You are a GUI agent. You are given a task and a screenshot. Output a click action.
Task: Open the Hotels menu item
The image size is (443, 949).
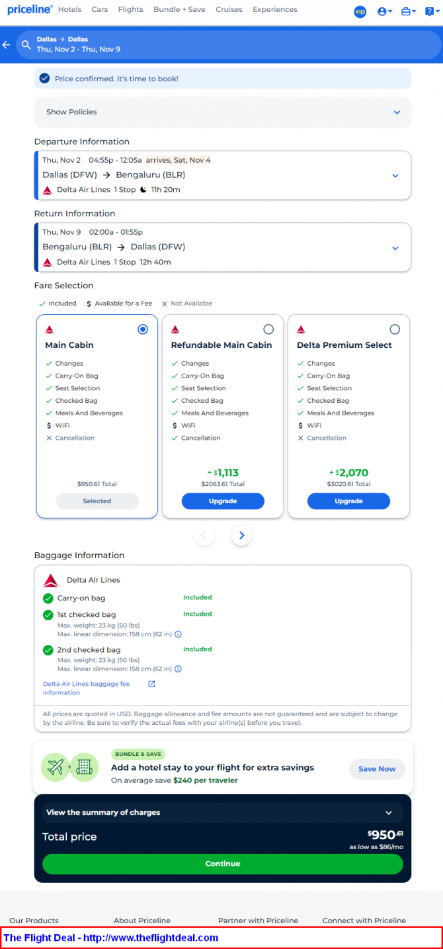click(70, 10)
